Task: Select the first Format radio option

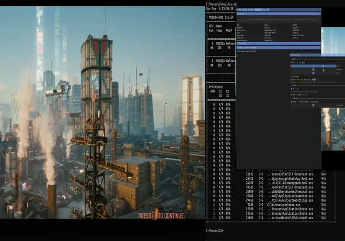Action: pyautogui.click(x=291, y=89)
